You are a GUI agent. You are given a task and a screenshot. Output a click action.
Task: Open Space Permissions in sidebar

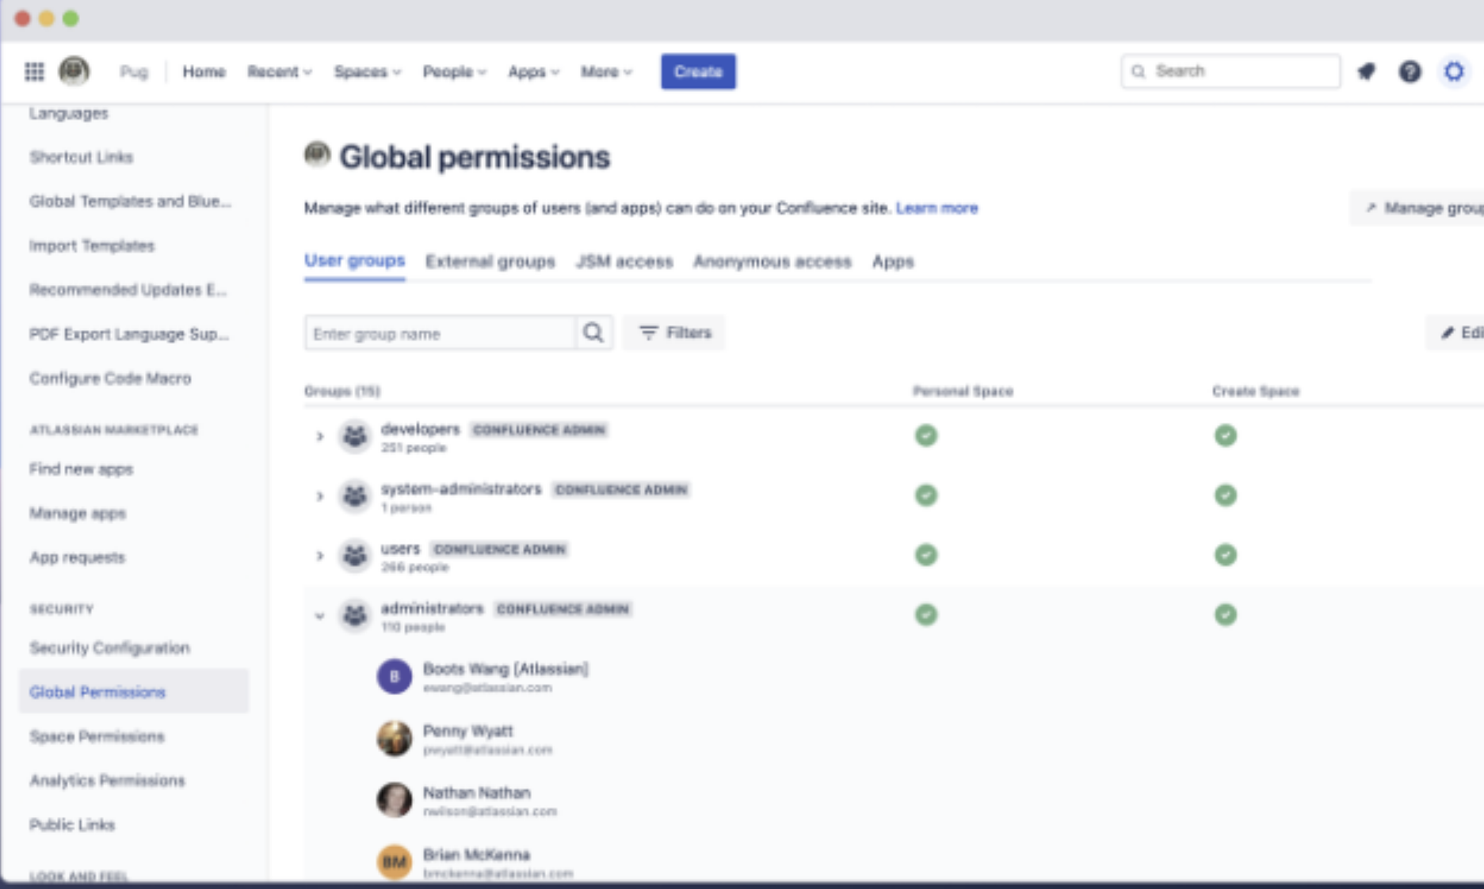[97, 737]
